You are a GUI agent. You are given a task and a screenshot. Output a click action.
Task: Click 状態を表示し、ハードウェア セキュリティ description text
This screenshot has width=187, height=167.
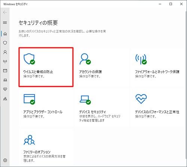[100, 118]
